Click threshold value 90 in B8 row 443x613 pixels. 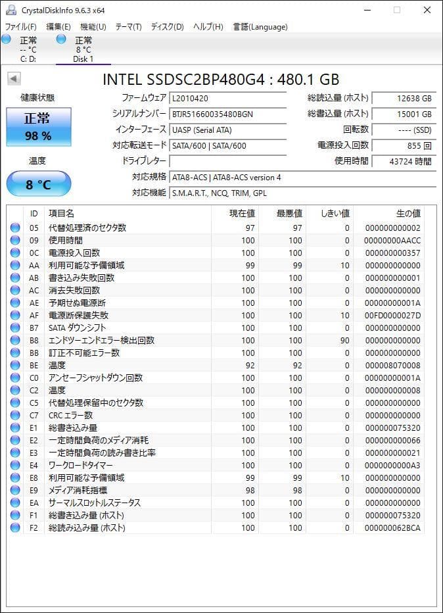(344, 340)
